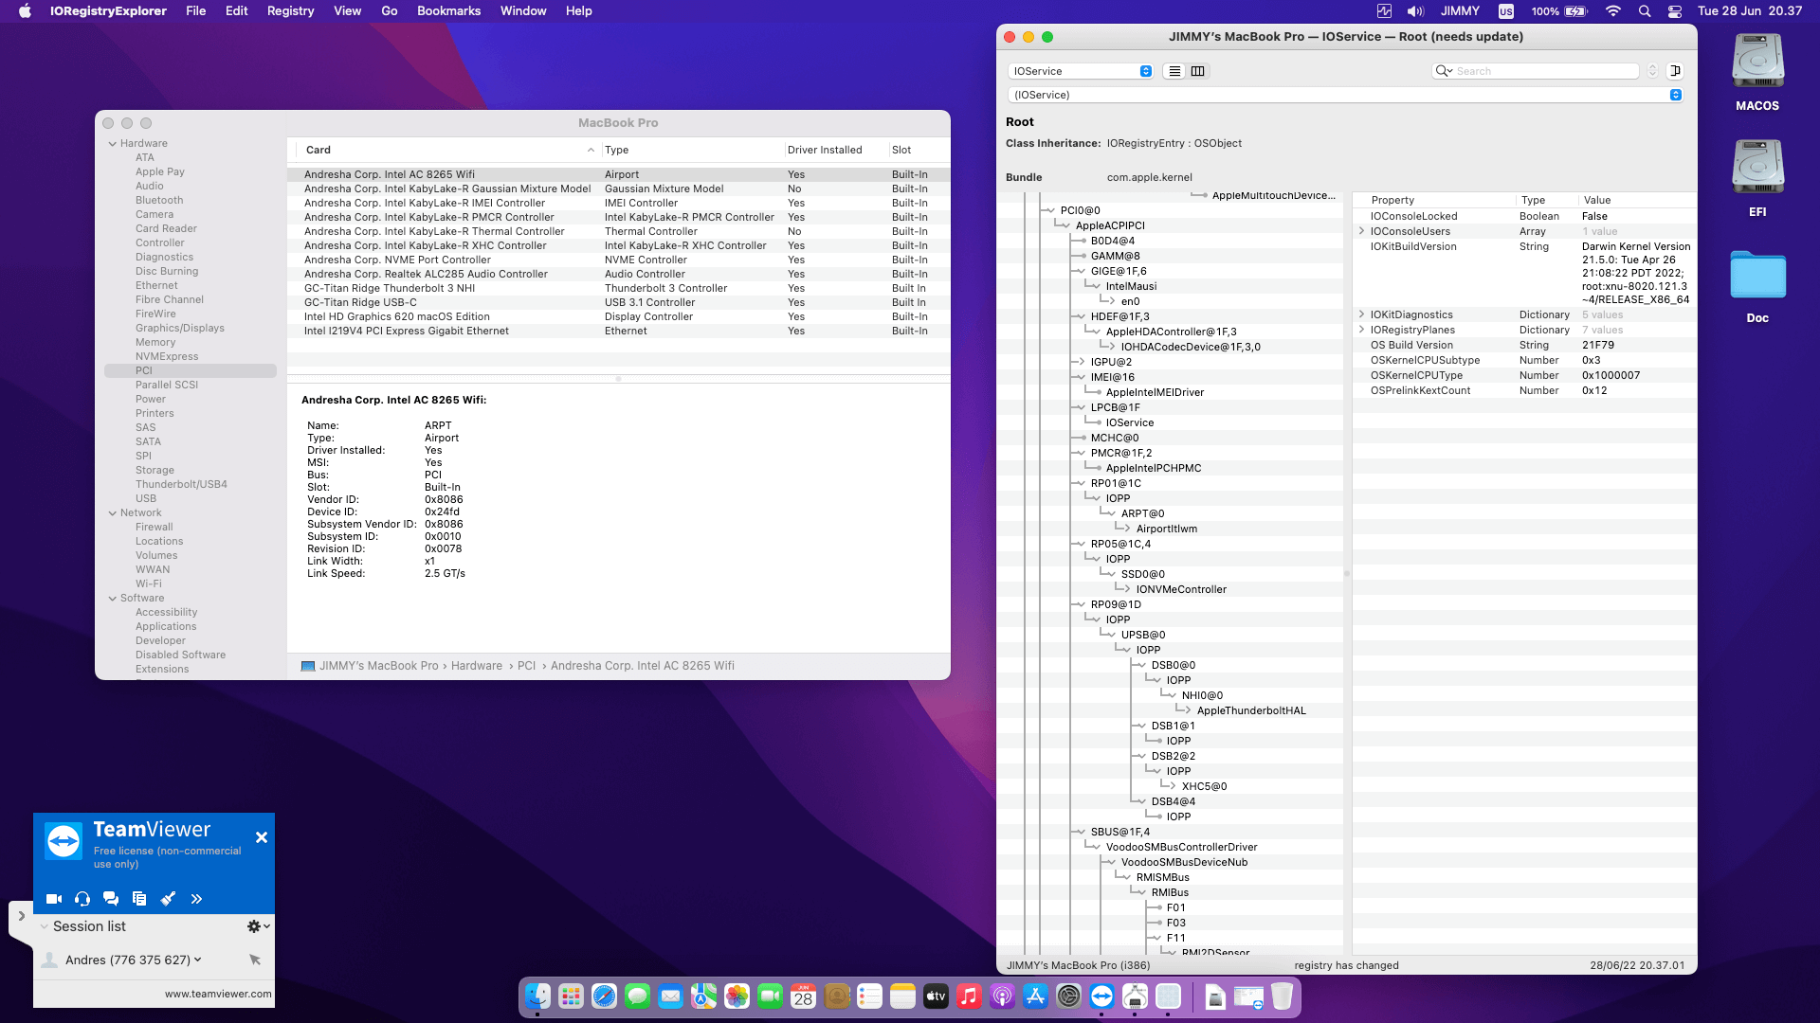The height and width of the screenshot is (1023, 1820).
Task: Open TeamViewer chat bubbles
Action: (111, 899)
